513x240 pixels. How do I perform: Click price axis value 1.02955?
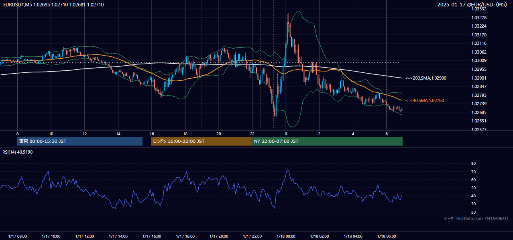478,69
